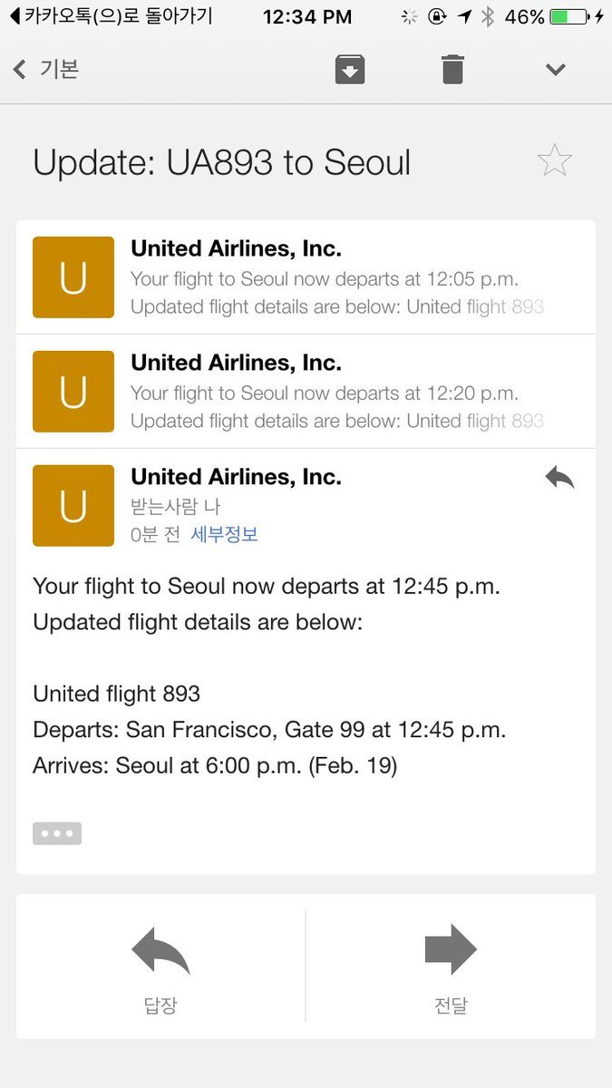Tap the small reply arrow on the latest message

pos(559,478)
